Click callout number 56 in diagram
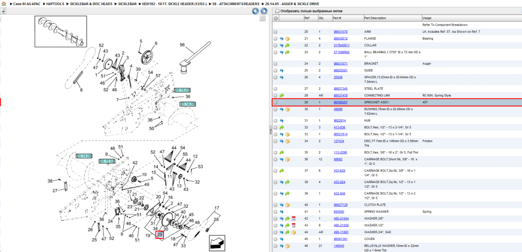The image size is (522, 252). point(182,45)
